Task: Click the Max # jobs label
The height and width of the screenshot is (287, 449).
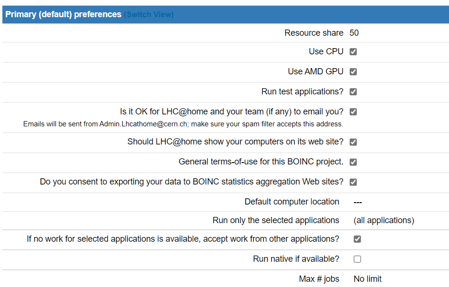Action: [x=319, y=279]
